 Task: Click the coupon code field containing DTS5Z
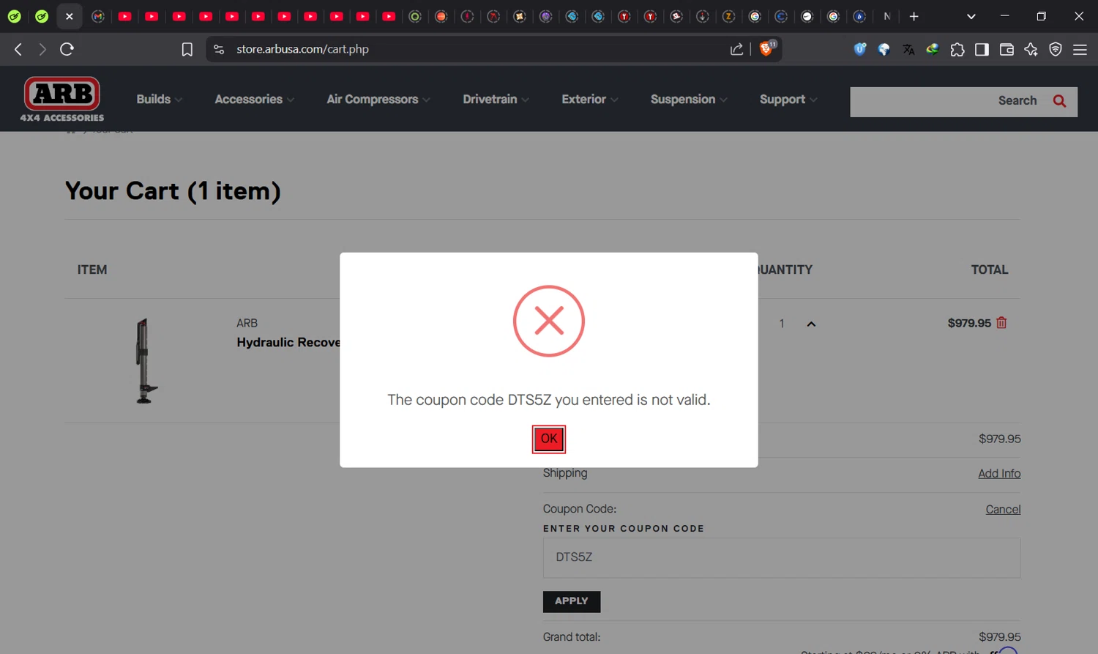[x=782, y=558]
